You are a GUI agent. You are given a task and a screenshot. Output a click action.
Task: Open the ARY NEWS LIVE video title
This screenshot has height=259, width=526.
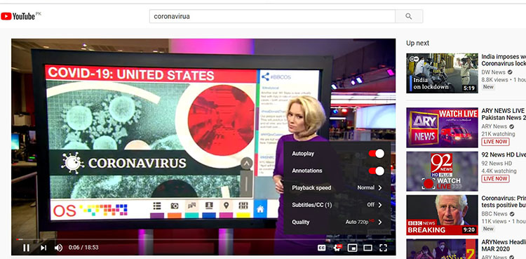(504, 114)
